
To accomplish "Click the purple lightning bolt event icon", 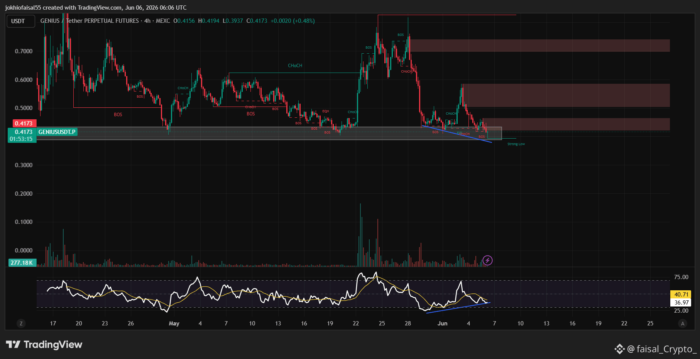I will (x=487, y=261).
